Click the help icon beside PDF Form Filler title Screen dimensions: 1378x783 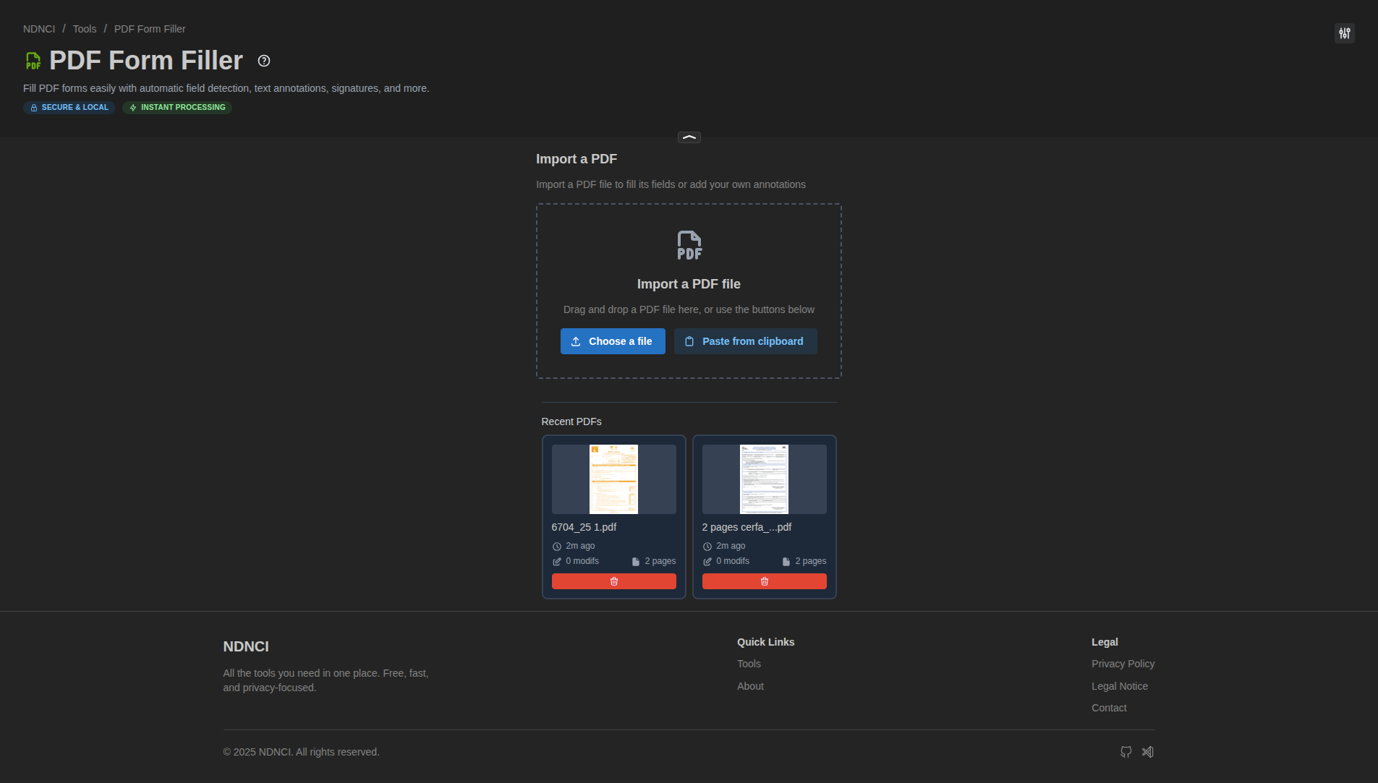263,61
